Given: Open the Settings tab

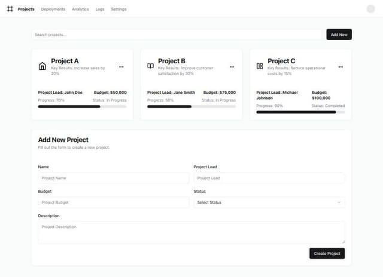Looking at the screenshot, I should click(x=118, y=9).
